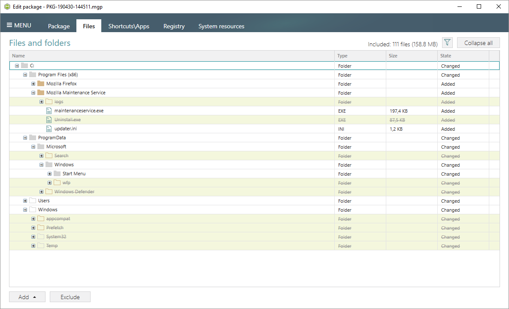Click the Exclude button

(x=70, y=297)
